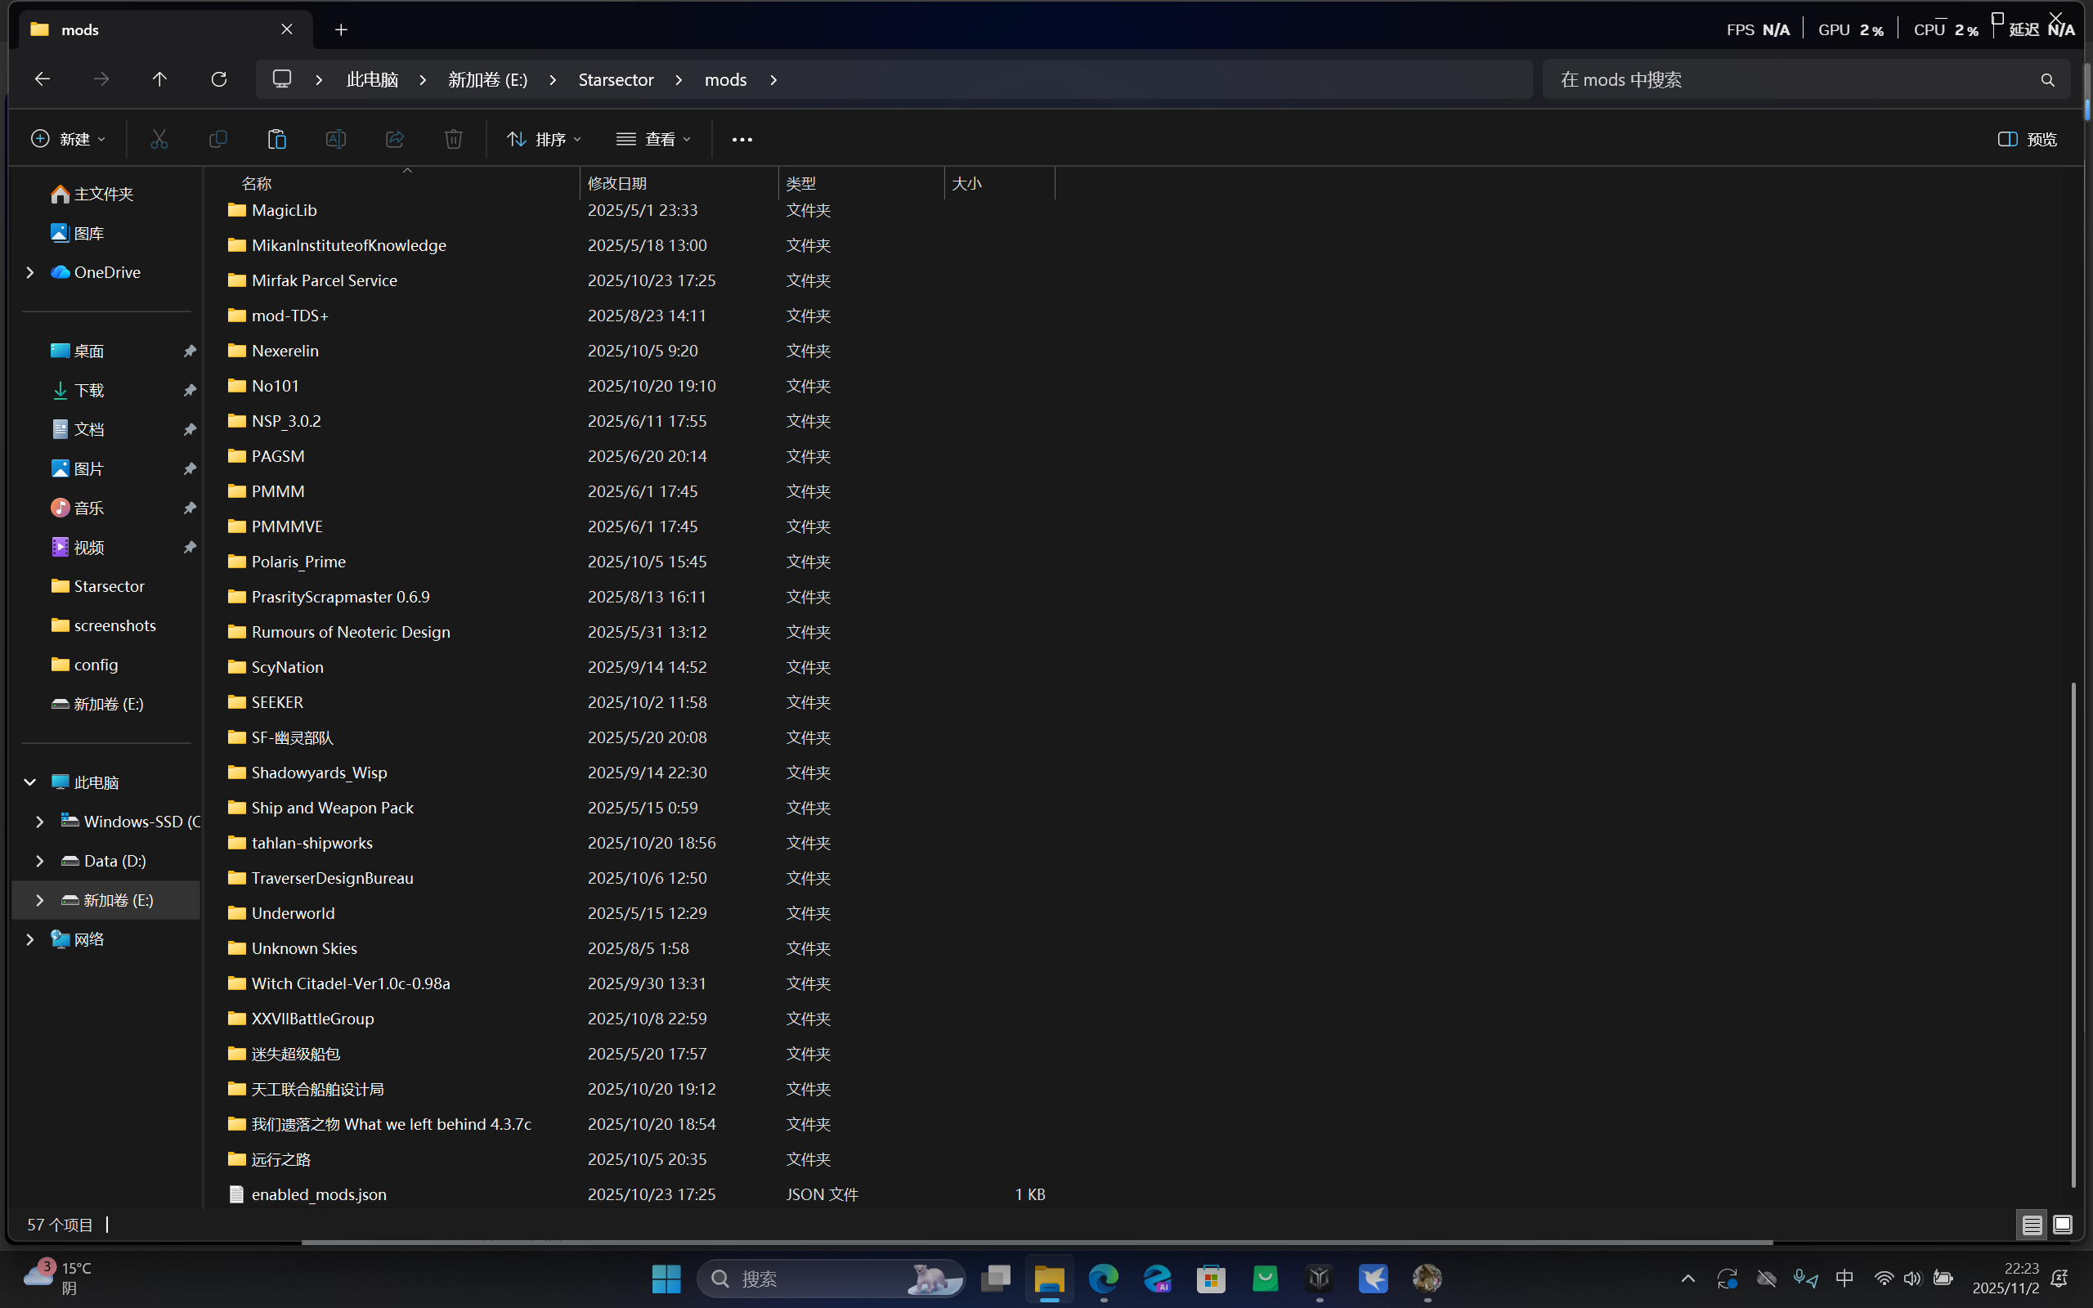Open the three-dot more options menu
Image resolution: width=2093 pixels, height=1308 pixels.
pyautogui.click(x=742, y=139)
